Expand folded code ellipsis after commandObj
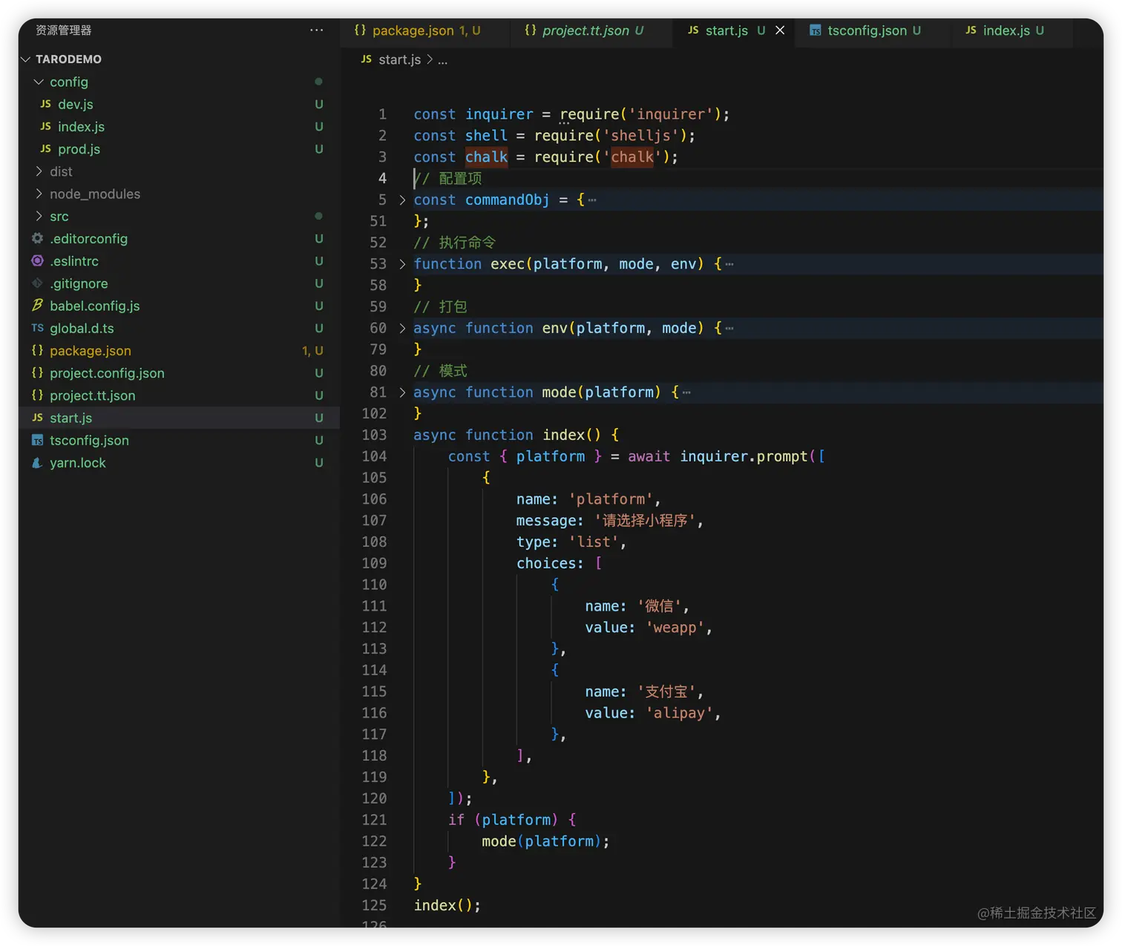 point(592,200)
